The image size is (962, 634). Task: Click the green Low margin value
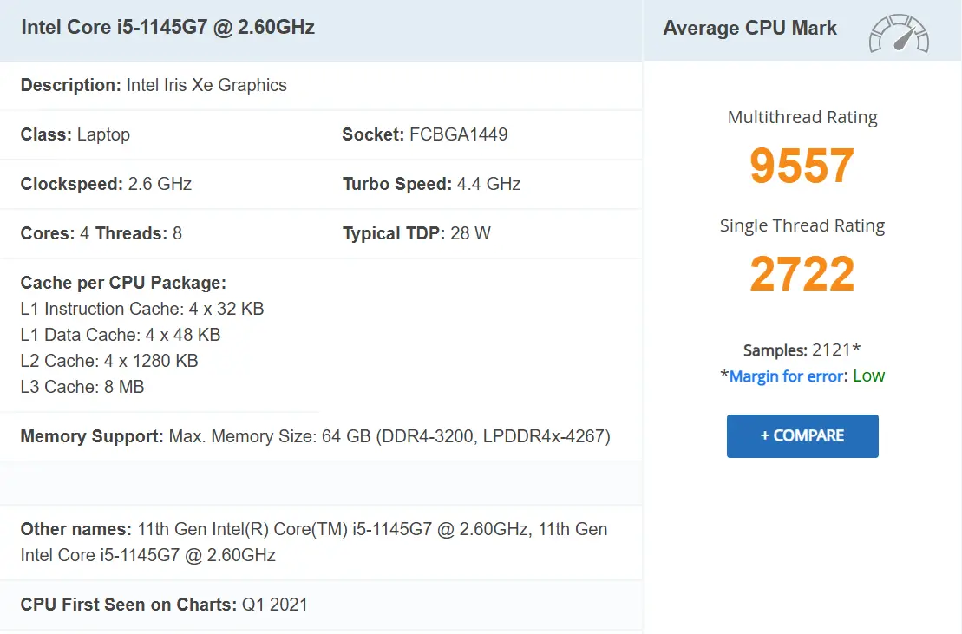pyautogui.click(x=868, y=376)
